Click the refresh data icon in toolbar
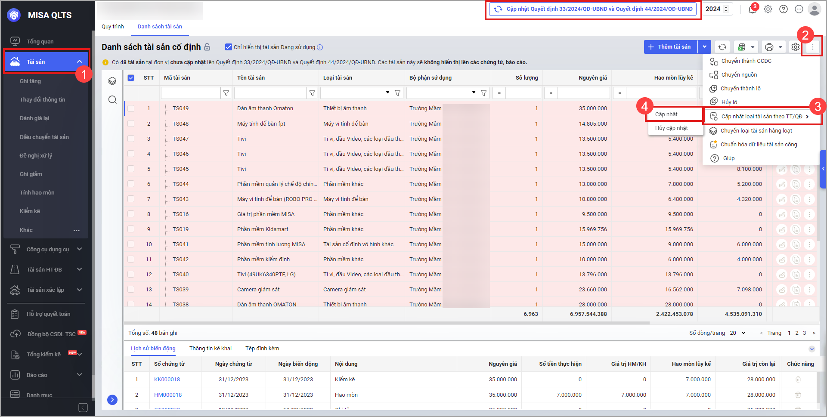Screen dimensions: 827x417 [722, 47]
